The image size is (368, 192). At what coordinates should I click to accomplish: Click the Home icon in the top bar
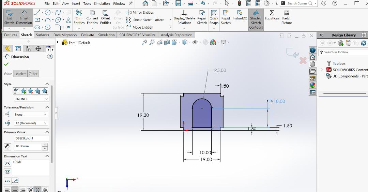(x=145, y=3)
